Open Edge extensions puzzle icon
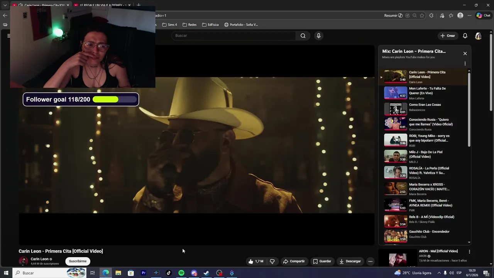This screenshot has height=278, width=494. (x=431, y=15)
